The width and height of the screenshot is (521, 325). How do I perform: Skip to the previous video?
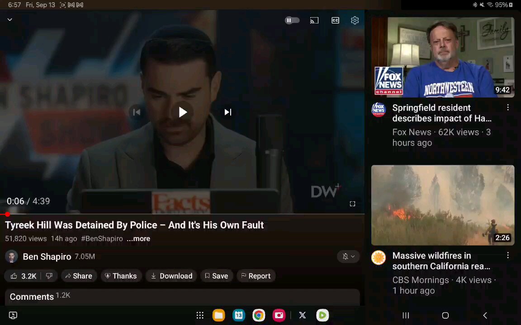(137, 112)
